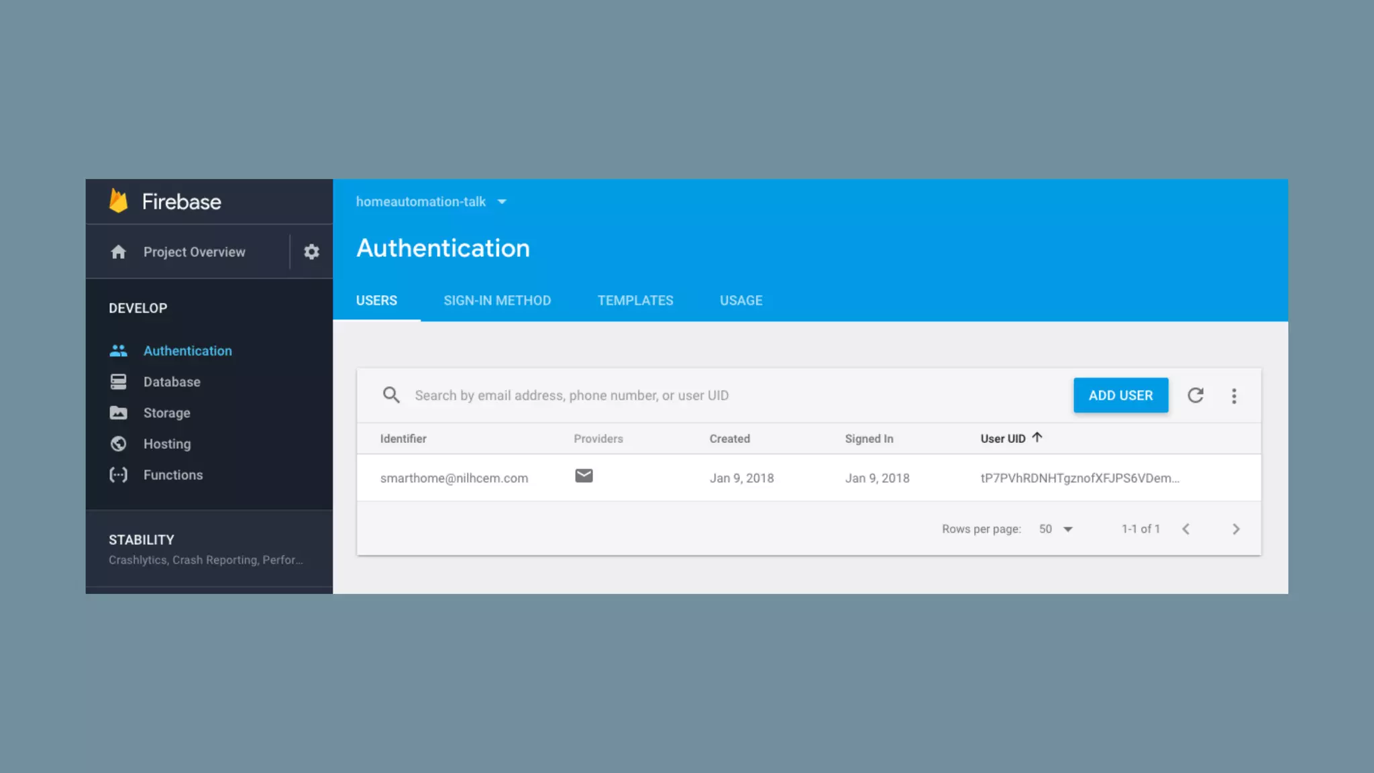Select Functions in the Develop menu
Viewport: 1374px width, 773px height.
pos(172,475)
